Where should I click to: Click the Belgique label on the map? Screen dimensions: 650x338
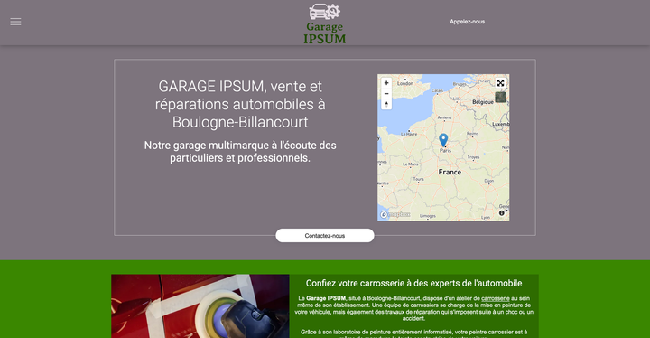point(483,102)
